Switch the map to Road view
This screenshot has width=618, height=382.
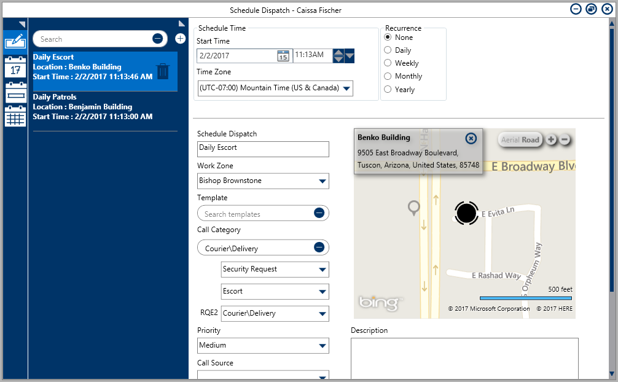click(531, 140)
